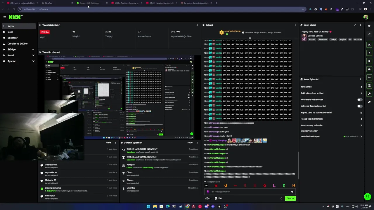Click the info icon in right sidebar
The width and height of the screenshot is (374, 210).
coord(369,26)
